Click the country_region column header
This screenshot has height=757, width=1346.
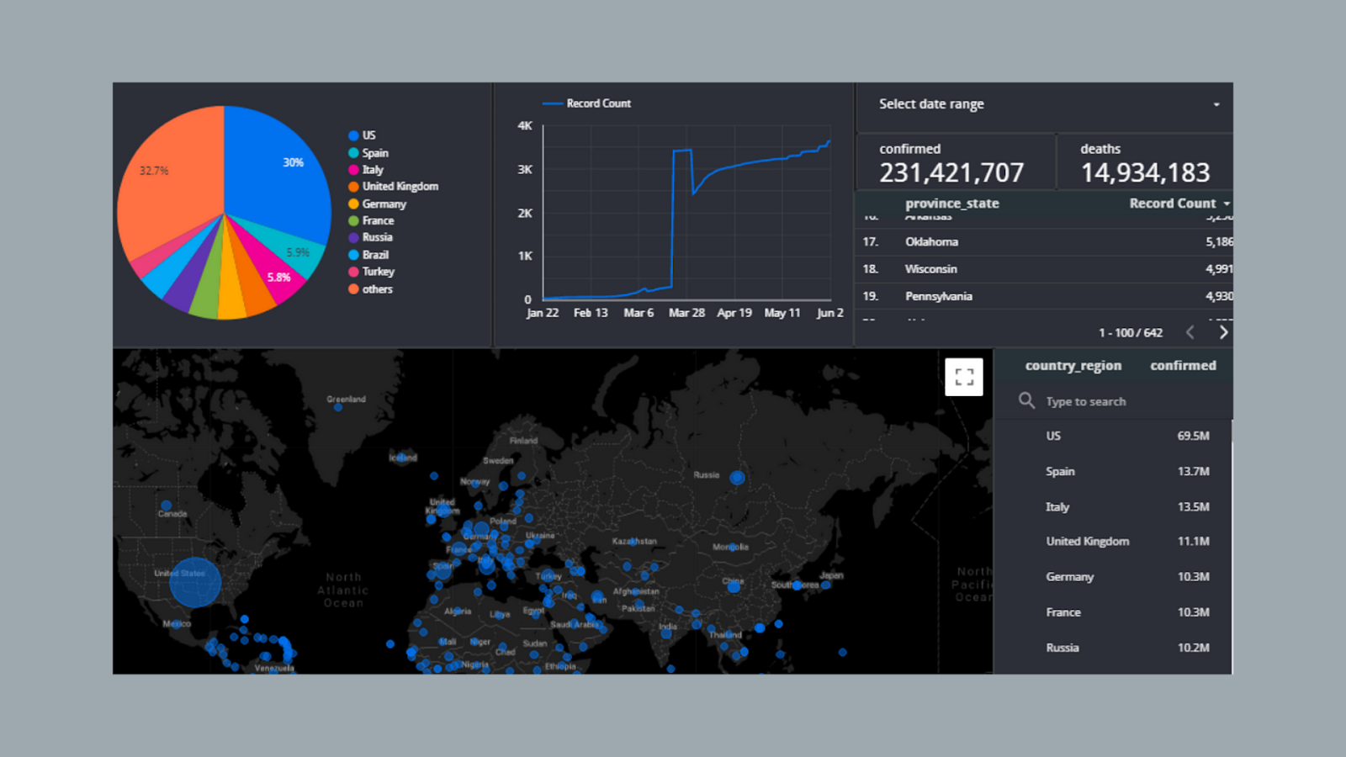[x=1073, y=365]
